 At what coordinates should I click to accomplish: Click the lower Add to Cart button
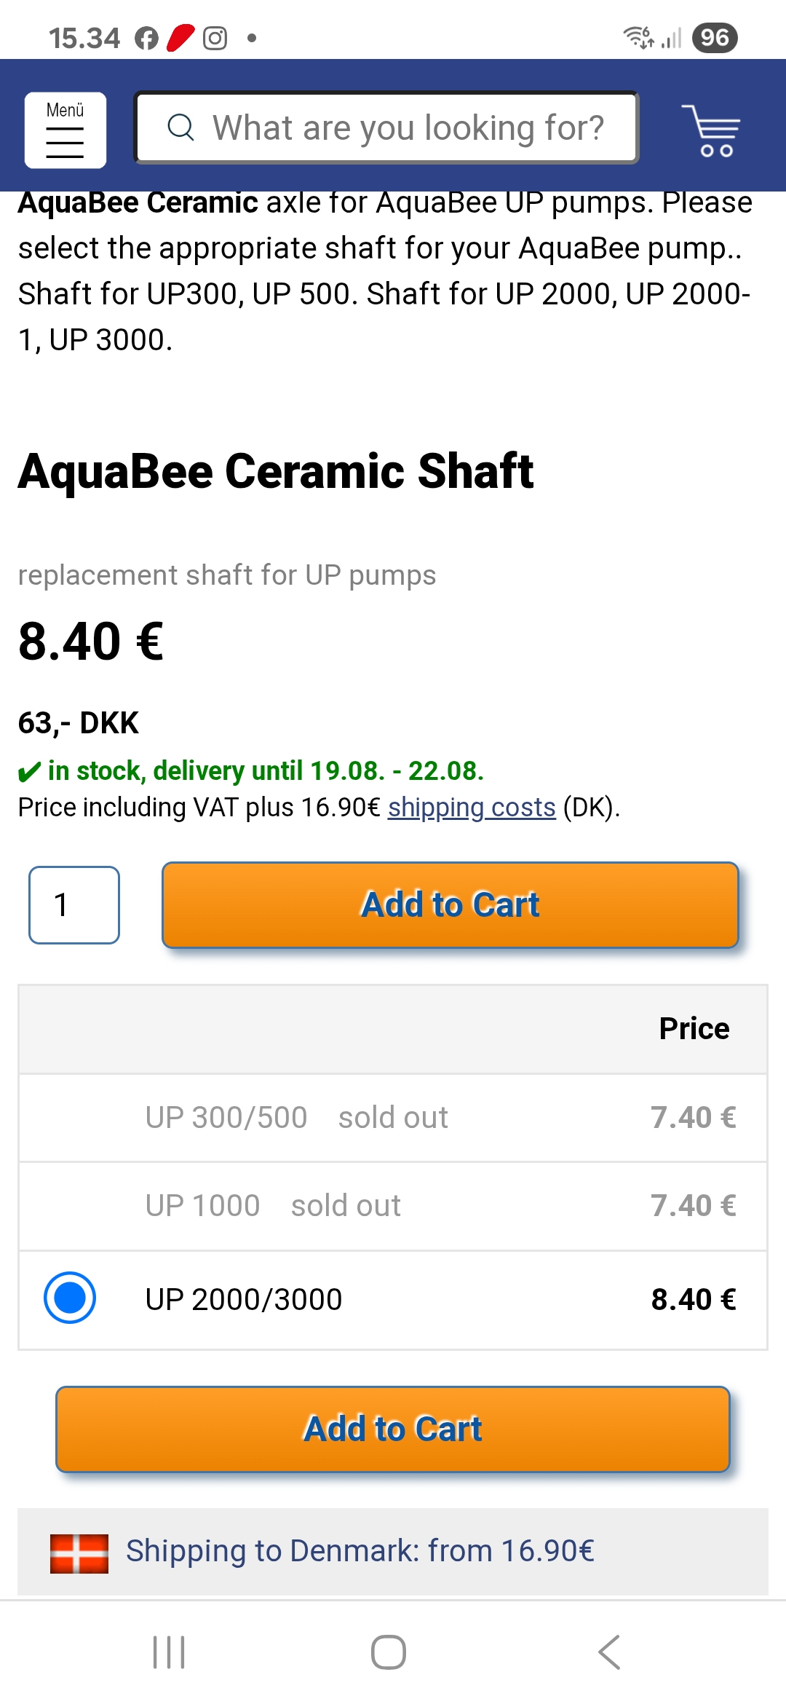pos(393,1429)
